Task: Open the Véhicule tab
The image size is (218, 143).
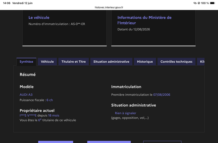Action: (x=47, y=62)
